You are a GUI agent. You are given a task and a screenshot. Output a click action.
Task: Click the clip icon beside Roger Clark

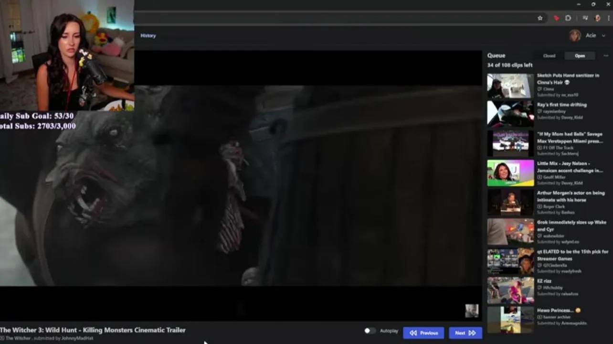coord(539,206)
